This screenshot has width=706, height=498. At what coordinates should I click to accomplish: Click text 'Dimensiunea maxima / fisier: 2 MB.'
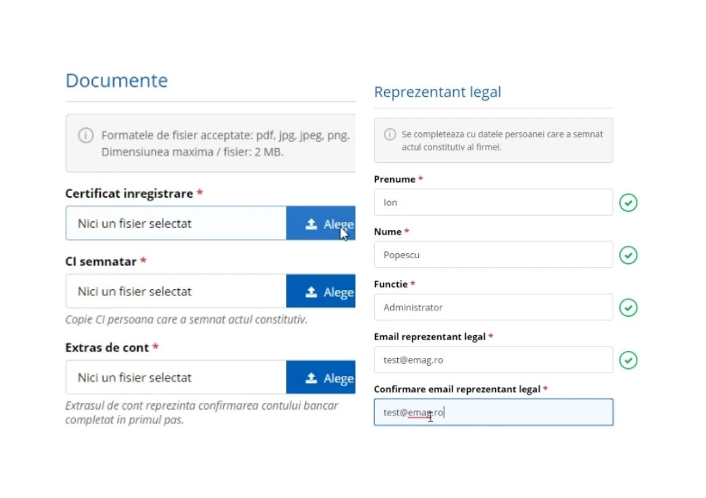[x=193, y=152]
